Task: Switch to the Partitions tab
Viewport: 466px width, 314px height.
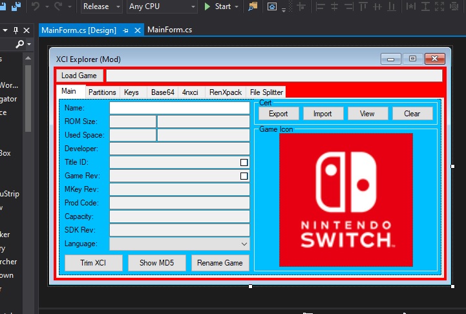Action: point(102,92)
